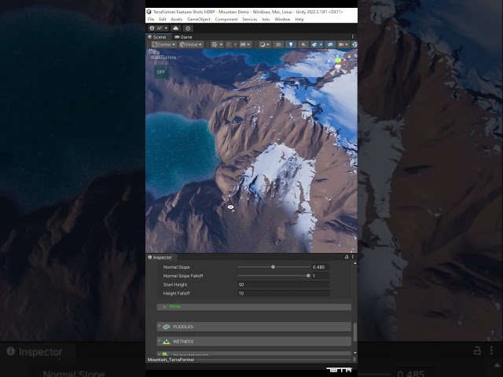Switch to the Game tab
Screen dimensions: 503x377
pyautogui.click(x=183, y=37)
